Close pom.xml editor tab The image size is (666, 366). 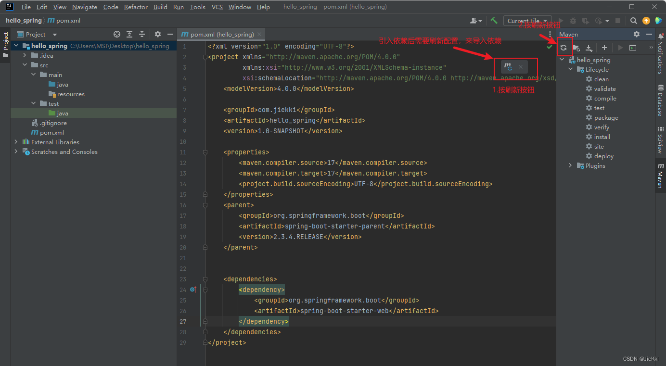(259, 34)
